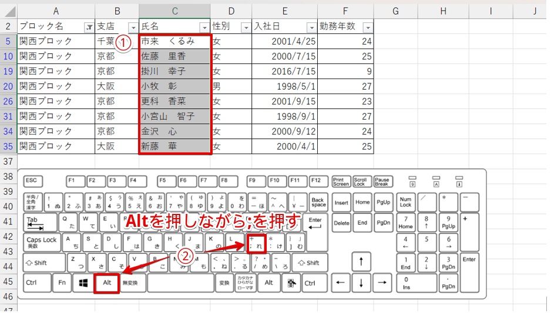The height and width of the screenshot is (313, 551).
Task: Click the Windows logo key in the keyboard image
Action: (83, 283)
